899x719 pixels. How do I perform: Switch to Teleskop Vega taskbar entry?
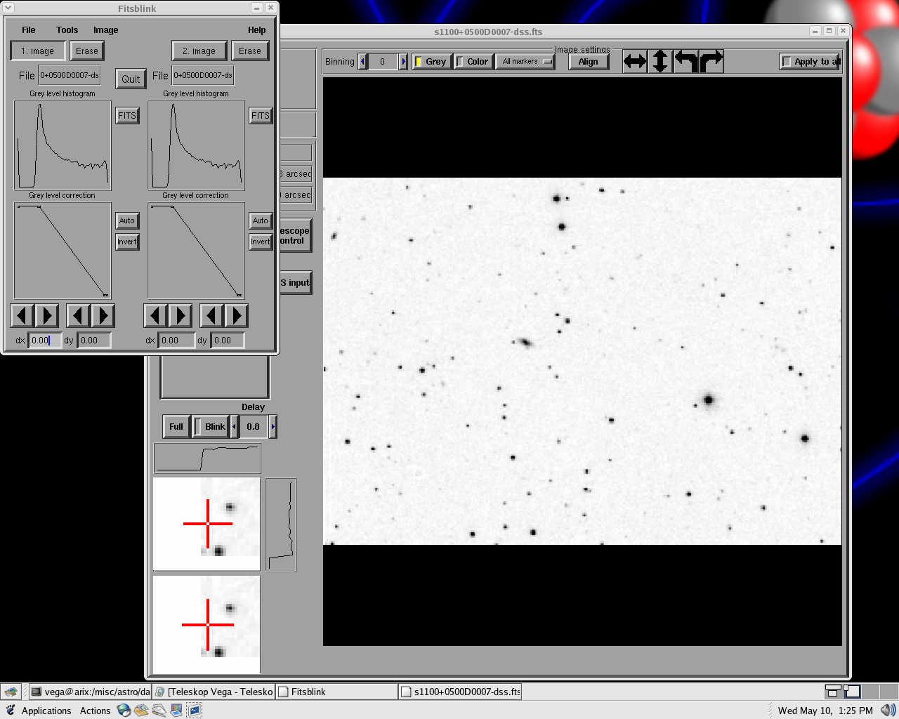click(214, 692)
